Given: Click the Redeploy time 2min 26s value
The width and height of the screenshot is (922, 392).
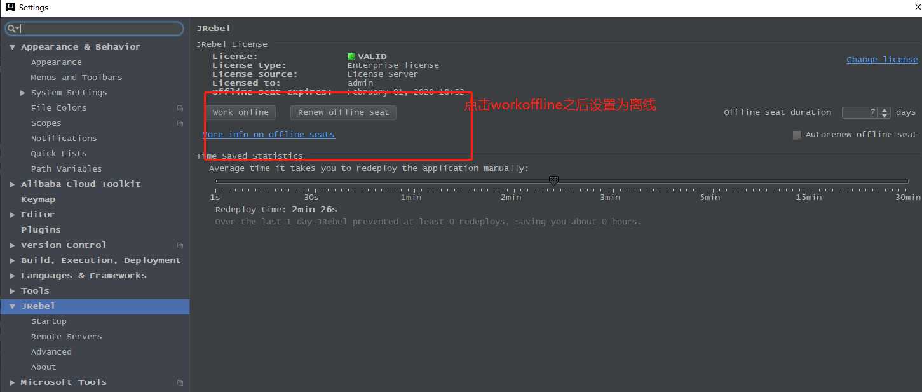Looking at the screenshot, I should coord(315,210).
